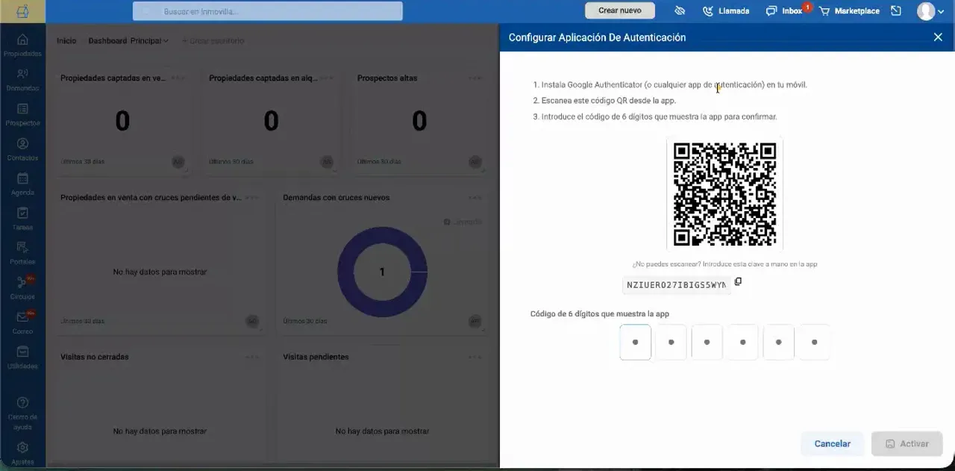
Task: Click the fourth 6-digit code box
Action: 742,342
